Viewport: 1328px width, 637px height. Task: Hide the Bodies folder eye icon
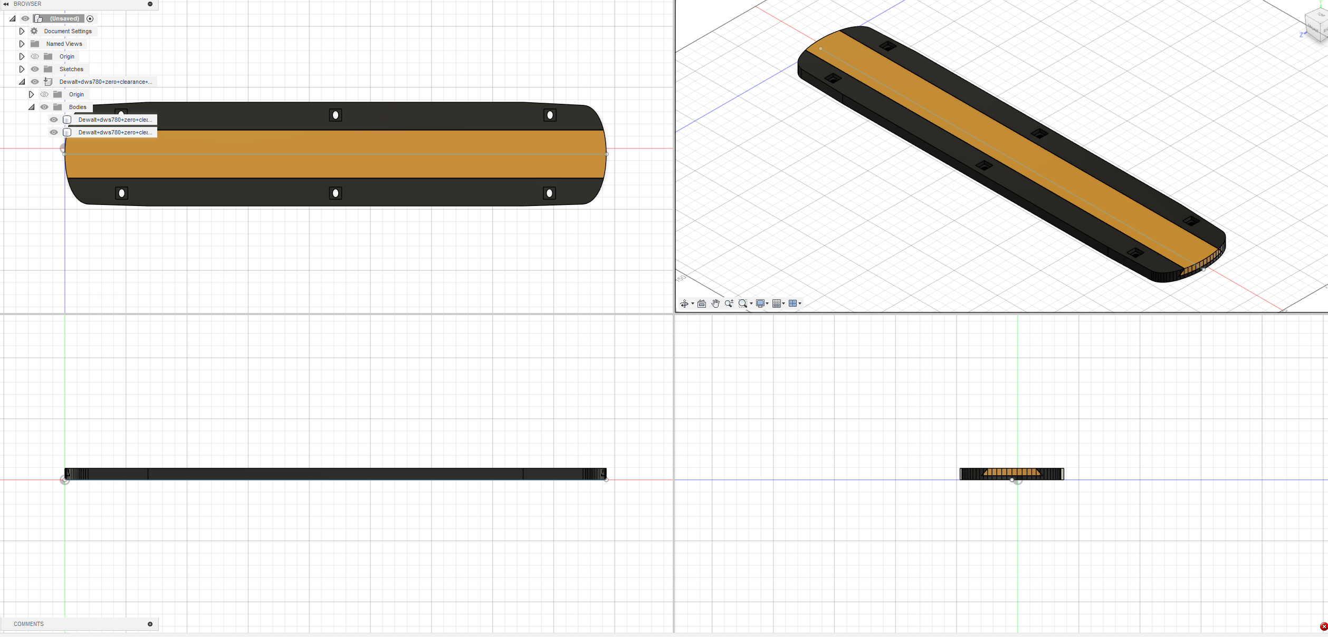(x=44, y=107)
